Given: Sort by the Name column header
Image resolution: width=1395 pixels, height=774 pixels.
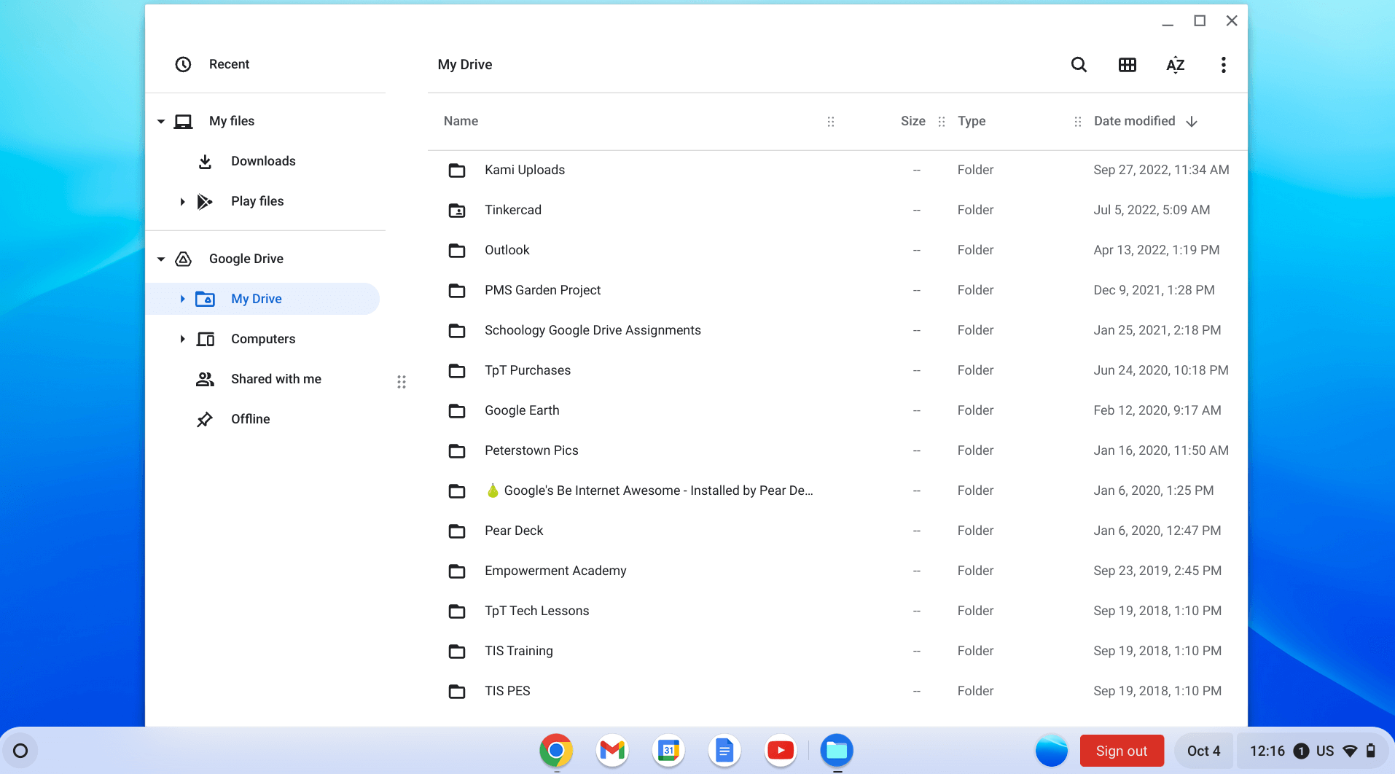Looking at the screenshot, I should [461, 121].
